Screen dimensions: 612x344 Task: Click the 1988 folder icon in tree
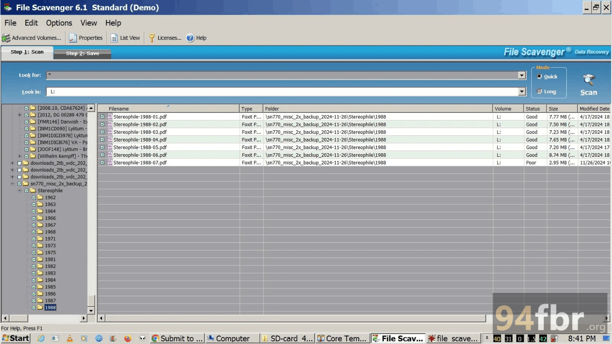pos(40,308)
